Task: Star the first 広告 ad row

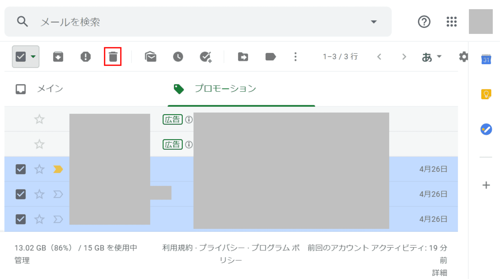Action: pos(39,119)
